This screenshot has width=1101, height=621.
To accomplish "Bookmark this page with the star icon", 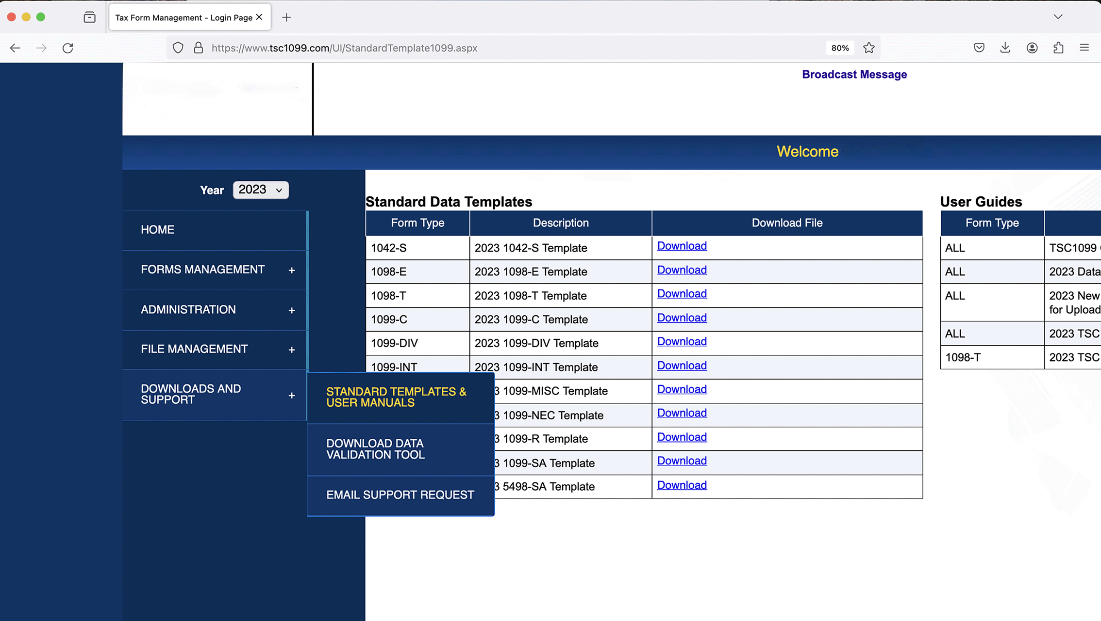I will click(868, 48).
